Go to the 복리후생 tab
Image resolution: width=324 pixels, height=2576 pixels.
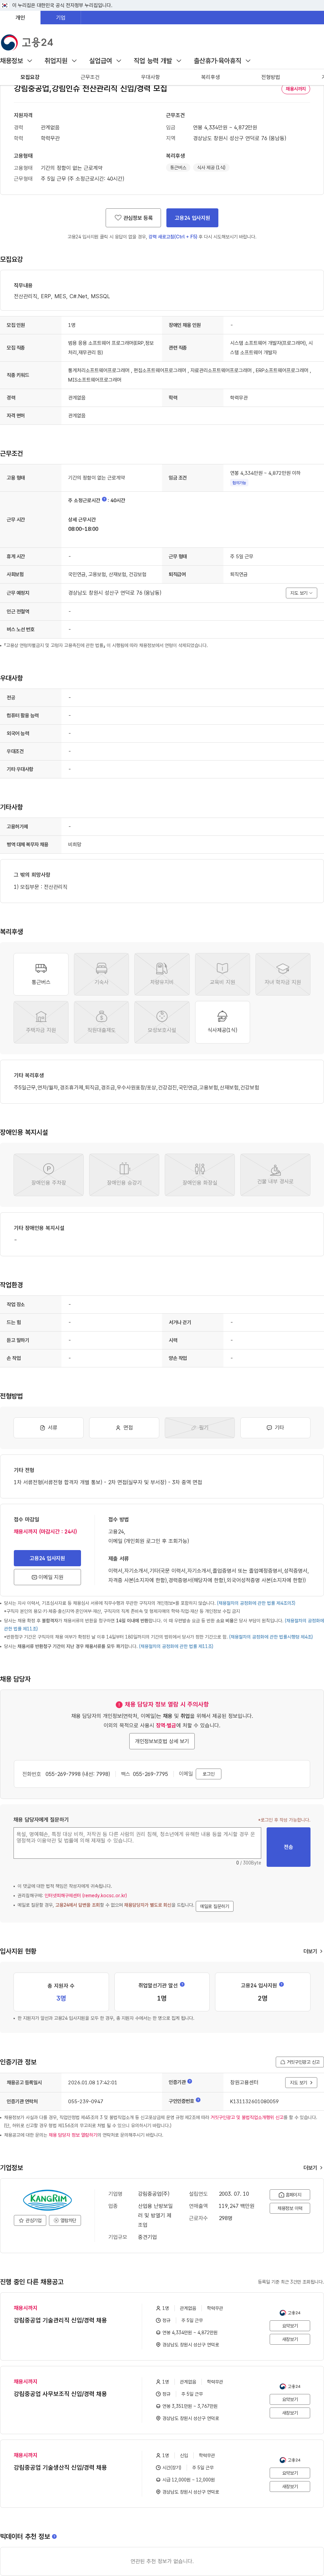point(210,77)
